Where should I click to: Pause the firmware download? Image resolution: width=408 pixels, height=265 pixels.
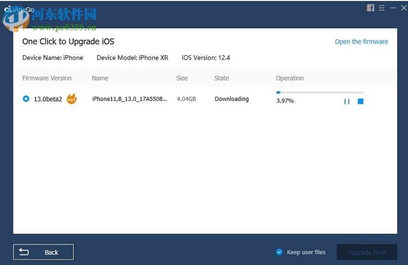click(346, 101)
